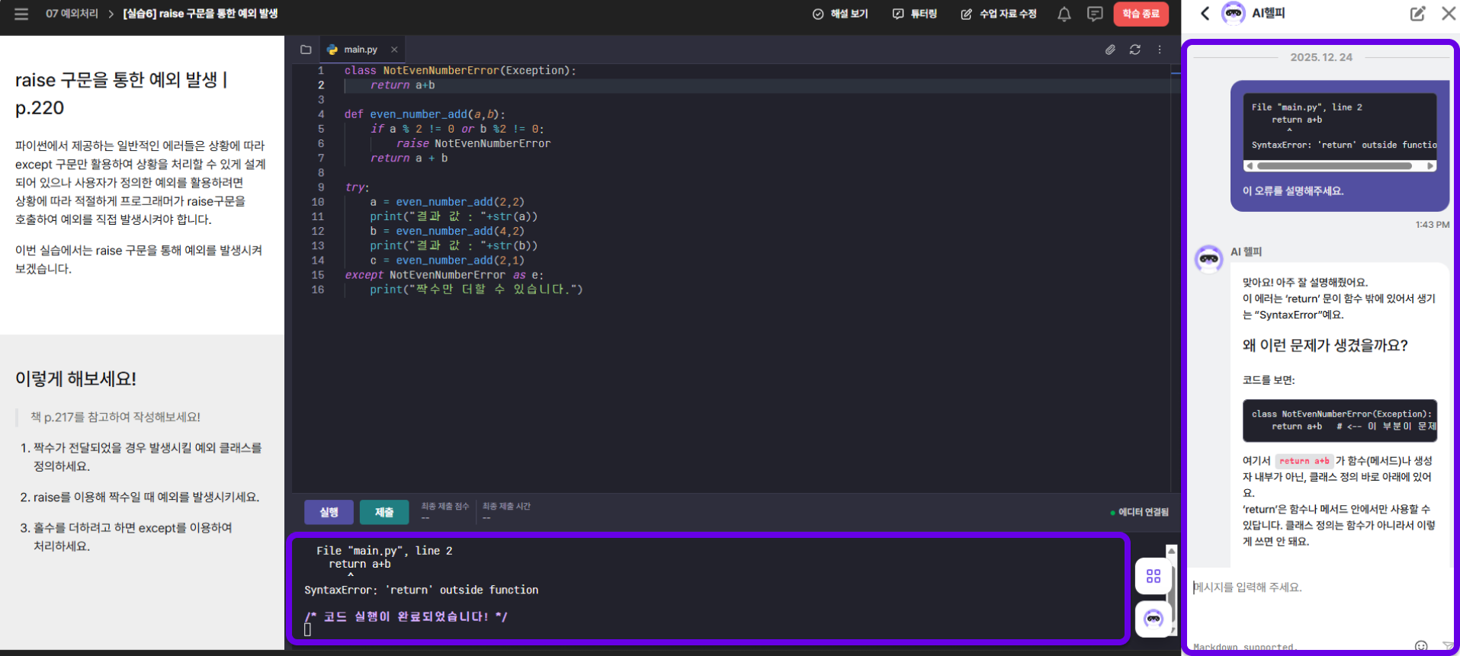This screenshot has height=656, width=1460.
Task: Open the AI helper robot floating button
Action: tap(1153, 619)
